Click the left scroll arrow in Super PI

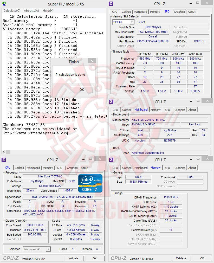coord(4,152)
